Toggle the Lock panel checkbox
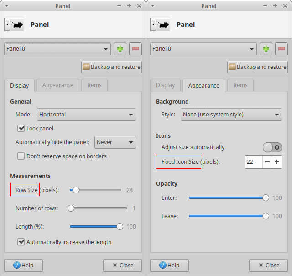292x276 pixels. [21, 129]
